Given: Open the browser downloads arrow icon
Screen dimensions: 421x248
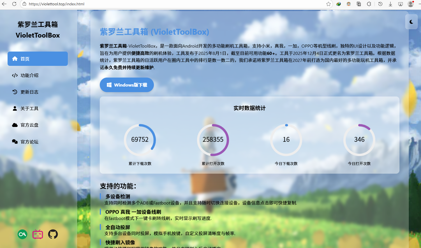Looking at the screenshot, I should click(390, 4).
